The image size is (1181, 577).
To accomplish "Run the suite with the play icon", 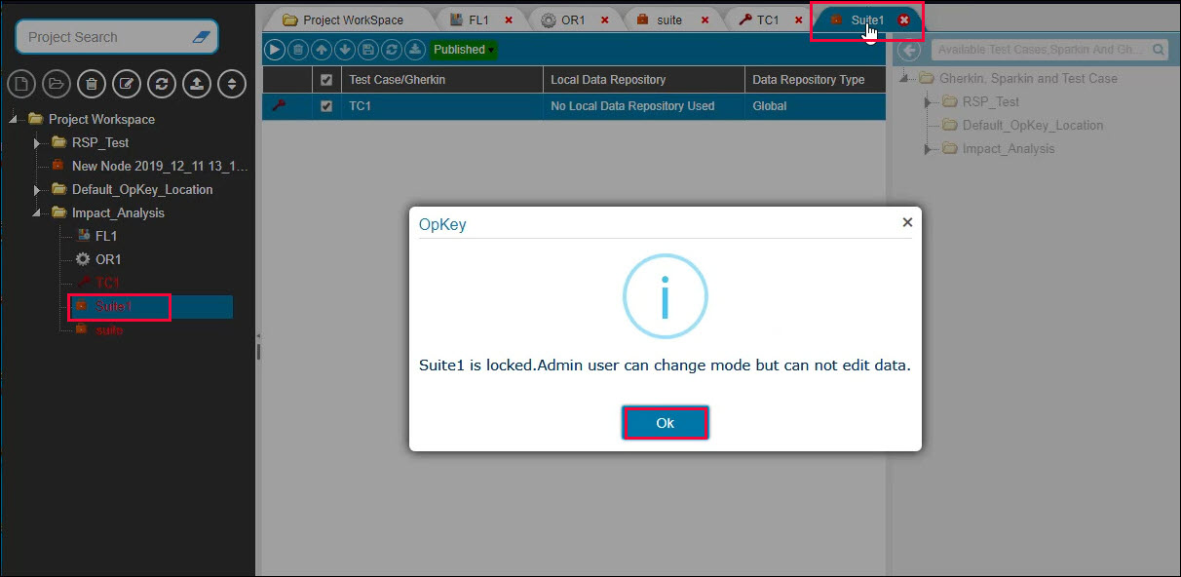I will pyautogui.click(x=275, y=49).
